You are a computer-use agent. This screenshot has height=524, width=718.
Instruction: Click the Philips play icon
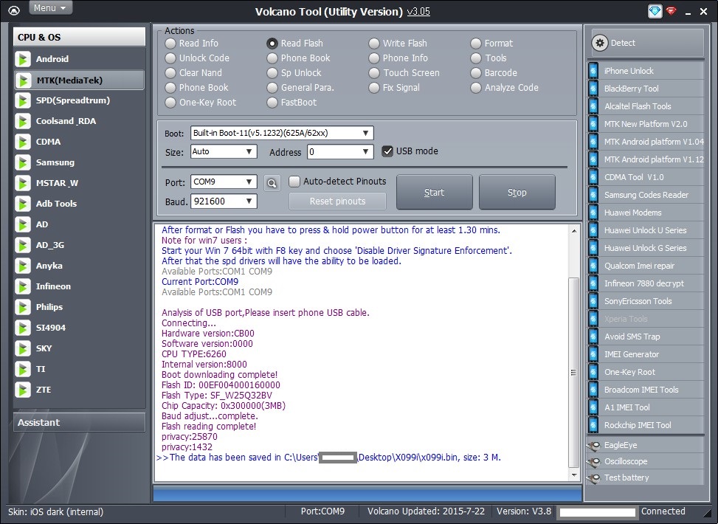[x=22, y=307]
